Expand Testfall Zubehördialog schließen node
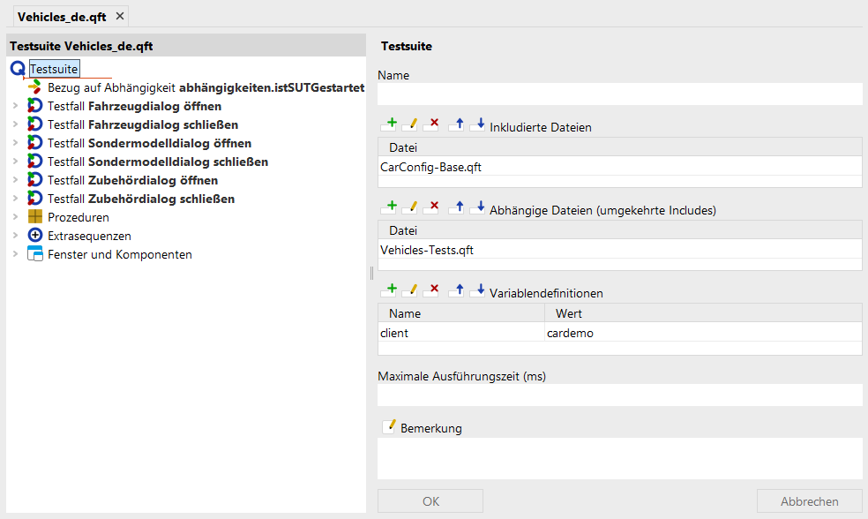The image size is (868, 519). point(16,199)
